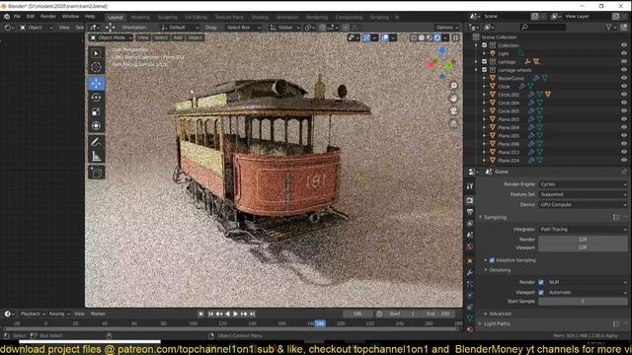Viewport: 632px width, 355px height.
Task: Toggle the Viewport denoising checkbox
Action: [541, 292]
